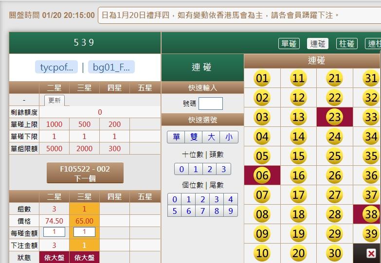
Task: Open the 柱碰 betting mode tab
Action: (x=347, y=44)
